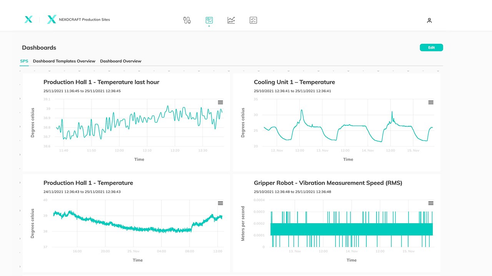Screen dimensions: 492x276
Task: Switch to the SPS tab
Action: click(24, 61)
